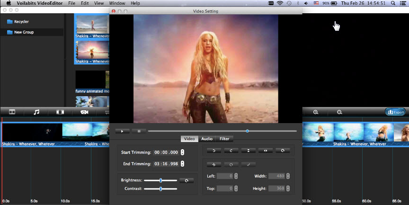Screen dimensions: 409x205
Task: Open the music note audio library
Action: pyautogui.click(x=36, y=112)
